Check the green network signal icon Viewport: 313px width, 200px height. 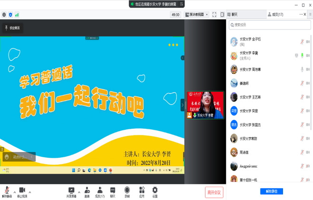click(x=17, y=15)
